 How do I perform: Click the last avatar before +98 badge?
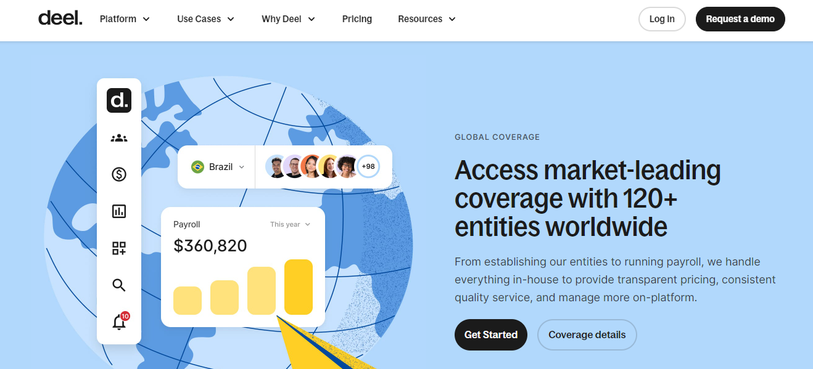347,166
